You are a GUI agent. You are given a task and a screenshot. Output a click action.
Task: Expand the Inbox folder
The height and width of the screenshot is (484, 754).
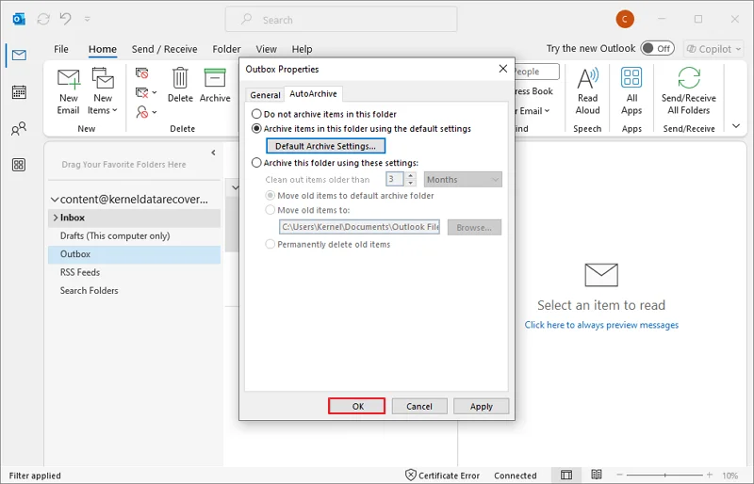(56, 218)
